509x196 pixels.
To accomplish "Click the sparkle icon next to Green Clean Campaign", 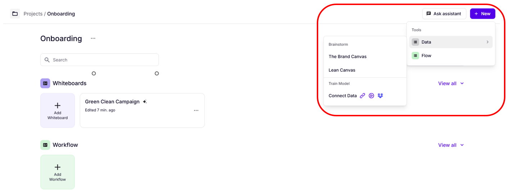I will [145, 102].
